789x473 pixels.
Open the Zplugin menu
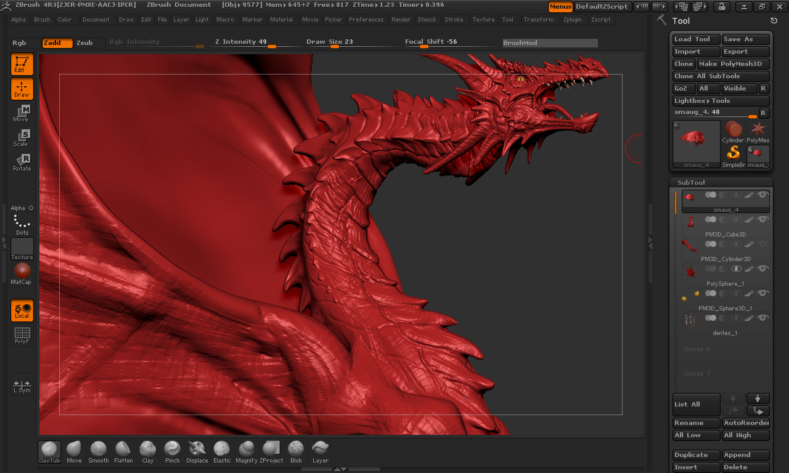click(572, 20)
